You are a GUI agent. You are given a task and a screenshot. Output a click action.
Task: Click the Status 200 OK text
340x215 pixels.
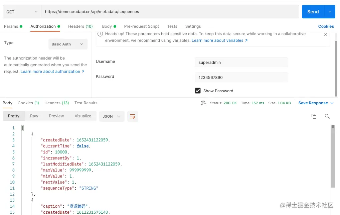point(223,103)
